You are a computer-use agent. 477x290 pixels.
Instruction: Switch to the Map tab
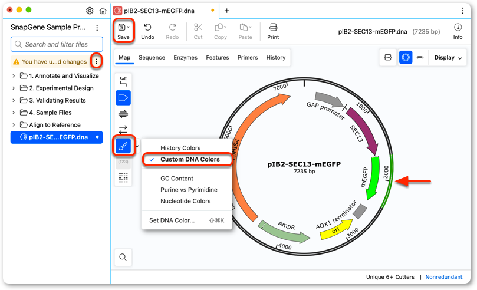124,57
